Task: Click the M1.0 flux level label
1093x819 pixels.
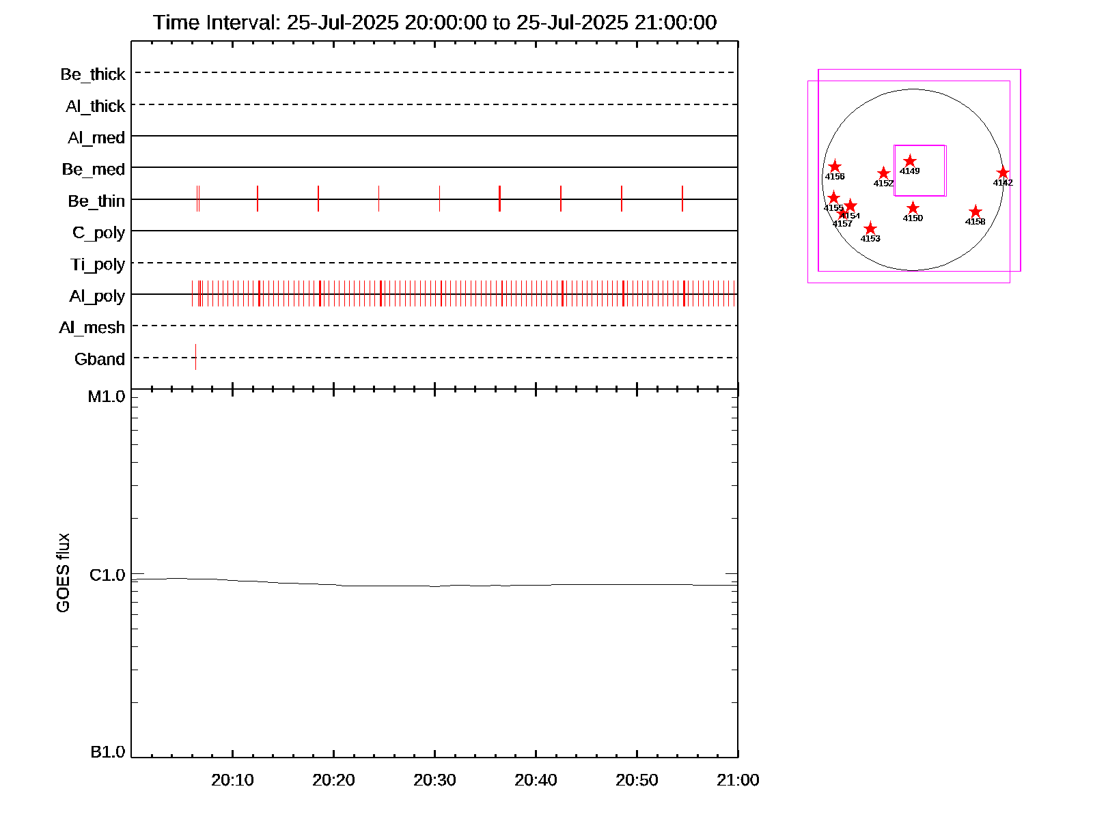Action: tap(107, 397)
